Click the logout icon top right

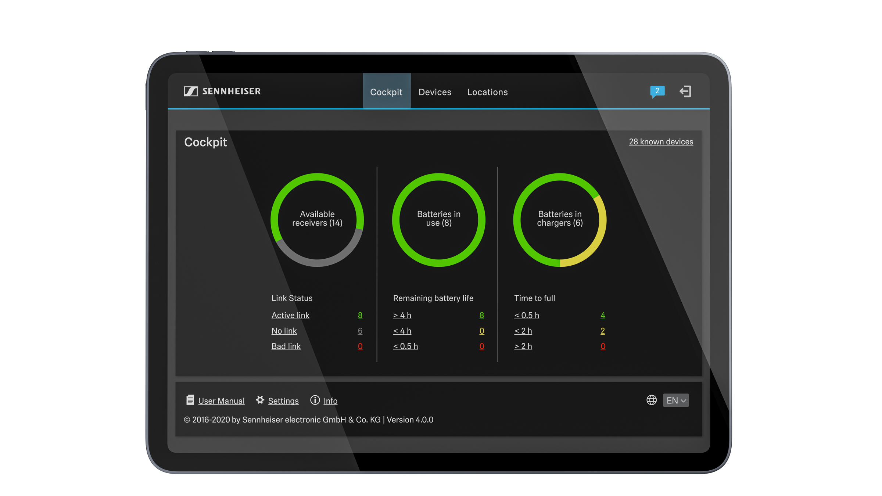(686, 91)
